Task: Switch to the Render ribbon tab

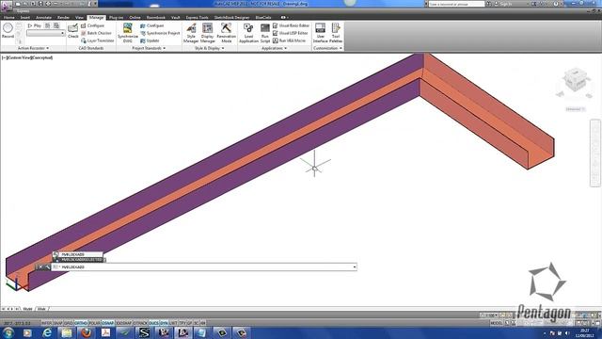Action: [63, 17]
